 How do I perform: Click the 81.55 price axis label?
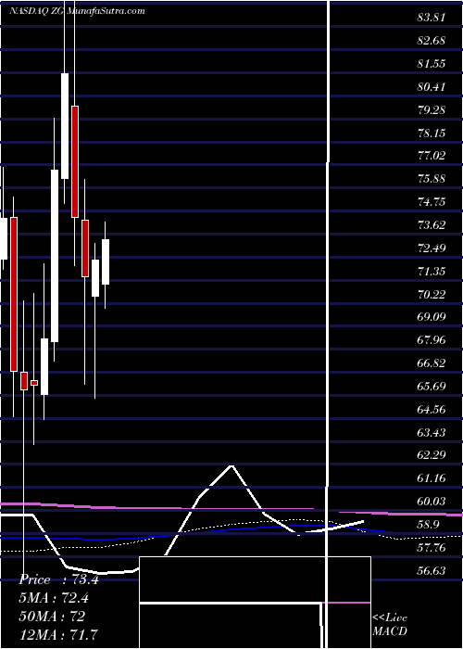(432, 64)
